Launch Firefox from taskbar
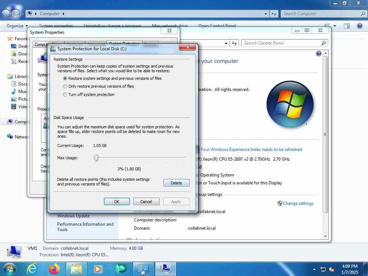This screenshot has height=276, width=368. click(x=54, y=269)
